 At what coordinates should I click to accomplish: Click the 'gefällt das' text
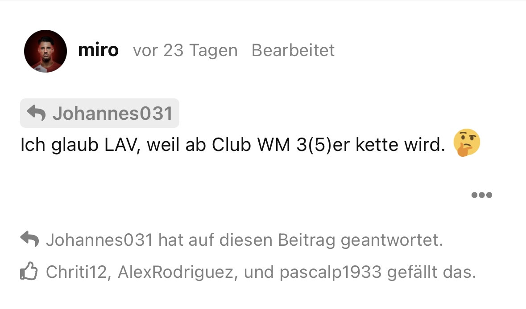(432, 272)
